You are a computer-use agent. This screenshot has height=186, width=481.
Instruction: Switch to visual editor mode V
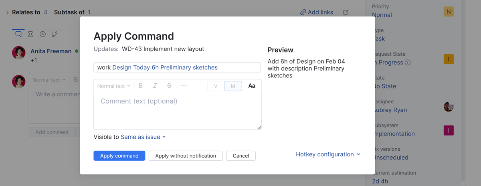coord(216,86)
